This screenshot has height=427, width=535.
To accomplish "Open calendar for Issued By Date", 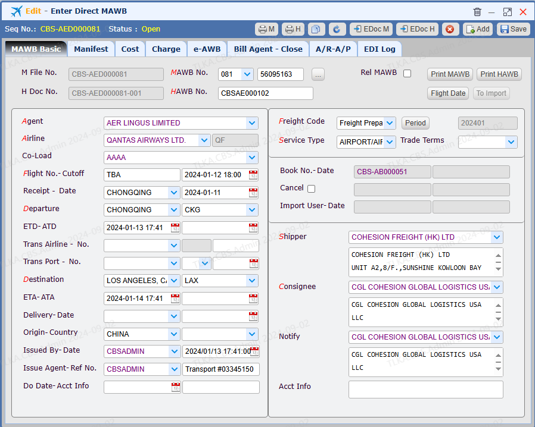I will 254,351.
